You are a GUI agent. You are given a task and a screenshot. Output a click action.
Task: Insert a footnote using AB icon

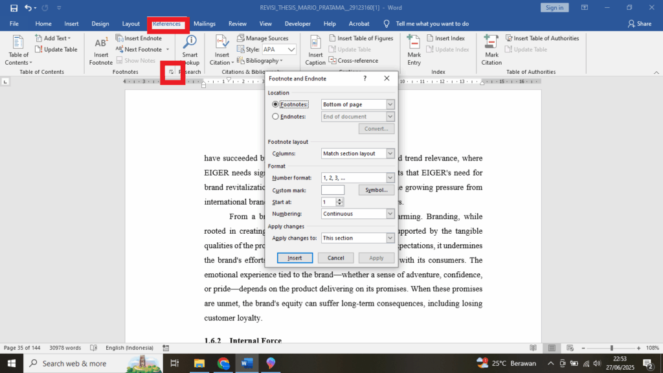100,51
